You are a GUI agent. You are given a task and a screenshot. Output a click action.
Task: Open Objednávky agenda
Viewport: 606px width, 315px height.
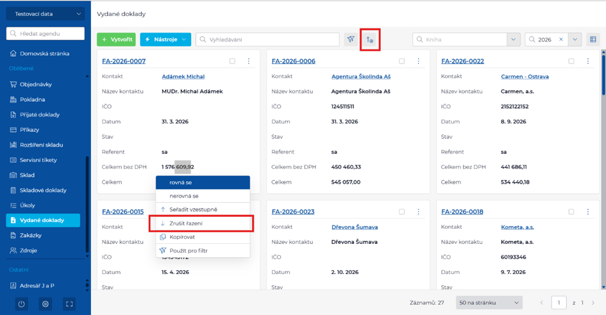[x=31, y=84]
